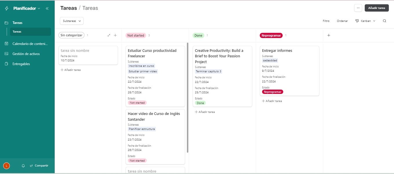
Task: Open Estudiar Curso productividad Freelancer card
Action: (x=155, y=76)
